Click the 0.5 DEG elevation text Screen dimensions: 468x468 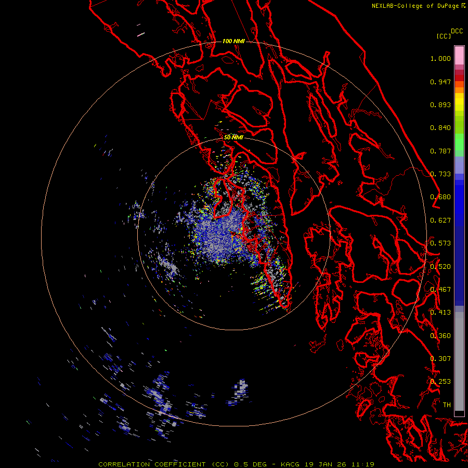251,464
